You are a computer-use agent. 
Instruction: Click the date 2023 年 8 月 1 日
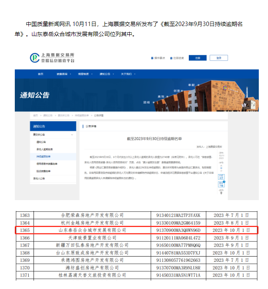[231, 223]
